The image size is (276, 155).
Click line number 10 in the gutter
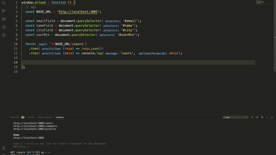click(16, 44)
